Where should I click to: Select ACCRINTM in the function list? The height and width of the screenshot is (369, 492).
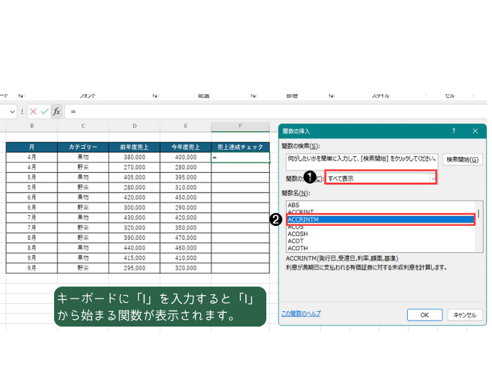click(x=380, y=220)
